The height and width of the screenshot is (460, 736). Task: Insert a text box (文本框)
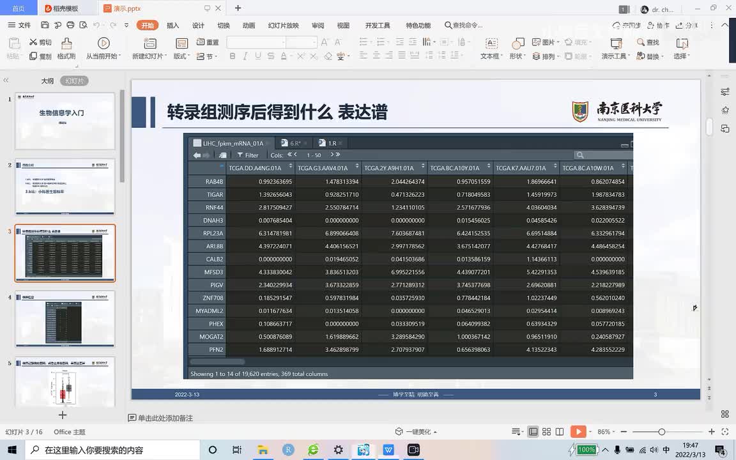click(491, 49)
